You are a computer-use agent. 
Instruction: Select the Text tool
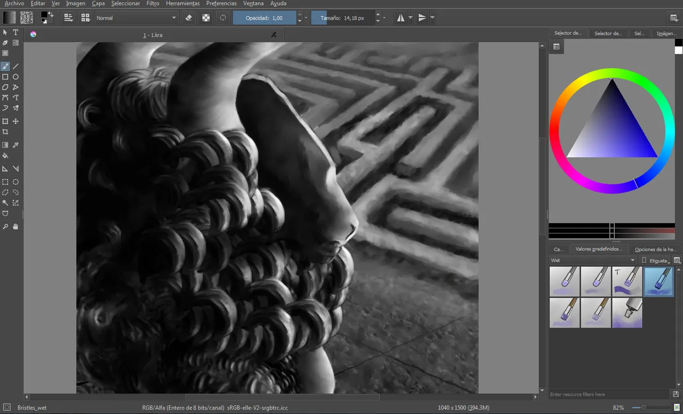15,33
